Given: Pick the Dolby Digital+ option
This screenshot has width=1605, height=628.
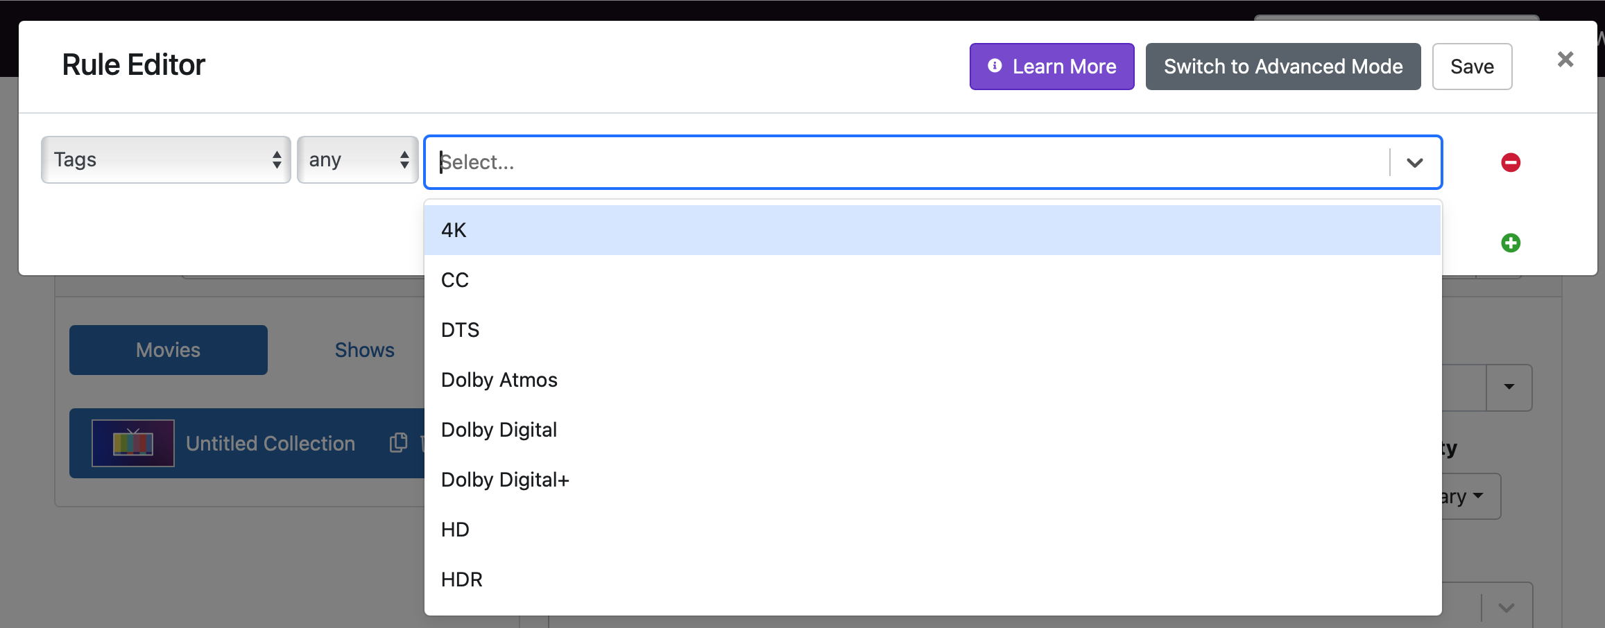Looking at the screenshot, I should point(505,480).
